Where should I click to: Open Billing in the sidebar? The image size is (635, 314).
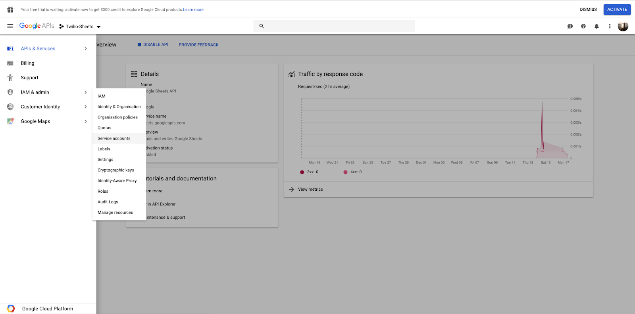[48, 63]
